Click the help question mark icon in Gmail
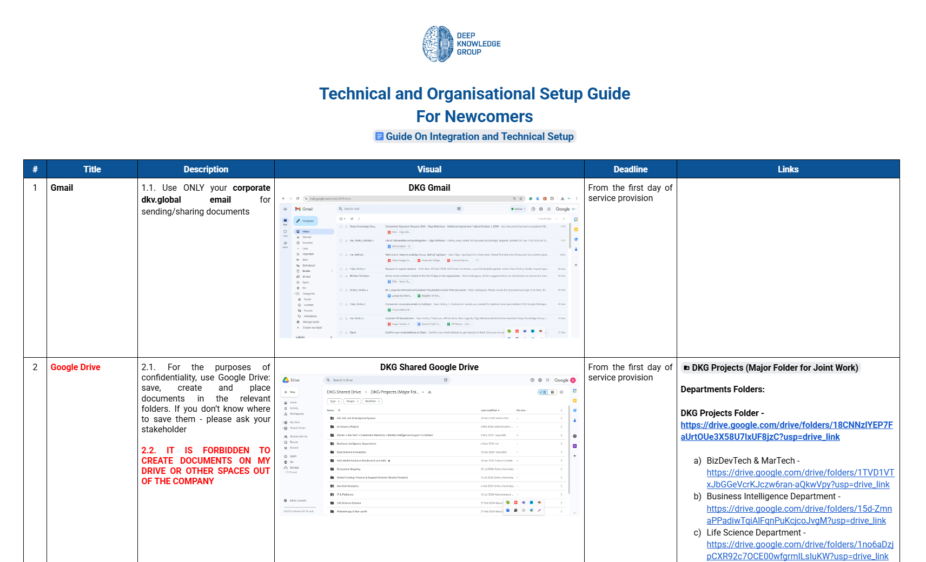This screenshot has height=562, width=926. point(533,209)
